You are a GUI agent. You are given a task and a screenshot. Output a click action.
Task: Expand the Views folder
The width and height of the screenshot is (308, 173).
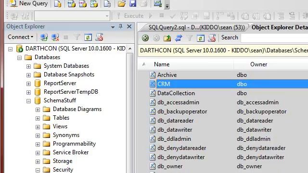pos(38,127)
